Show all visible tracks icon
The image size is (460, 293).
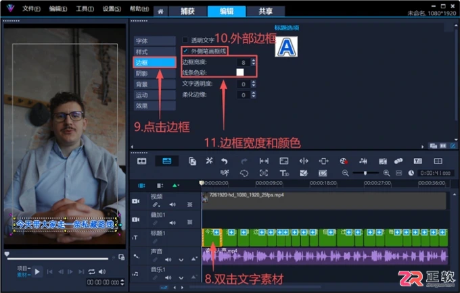(141, 186)
